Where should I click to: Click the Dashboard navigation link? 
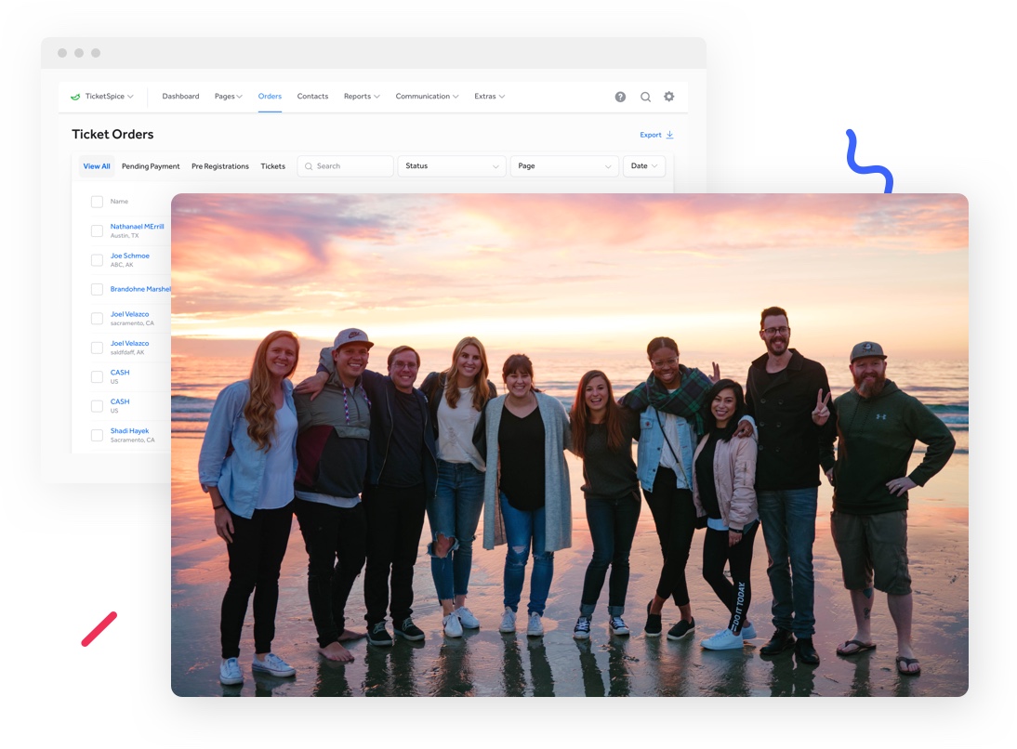point(180,96)
